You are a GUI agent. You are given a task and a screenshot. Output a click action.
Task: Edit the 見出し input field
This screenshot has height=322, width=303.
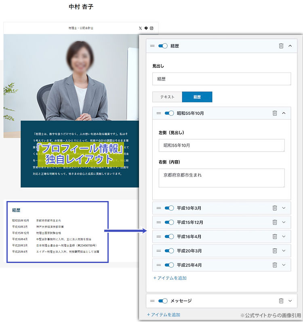tap(221, 79)
